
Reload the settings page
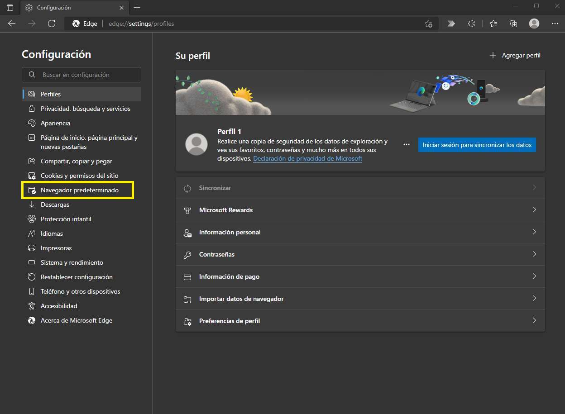click(52, 24)
